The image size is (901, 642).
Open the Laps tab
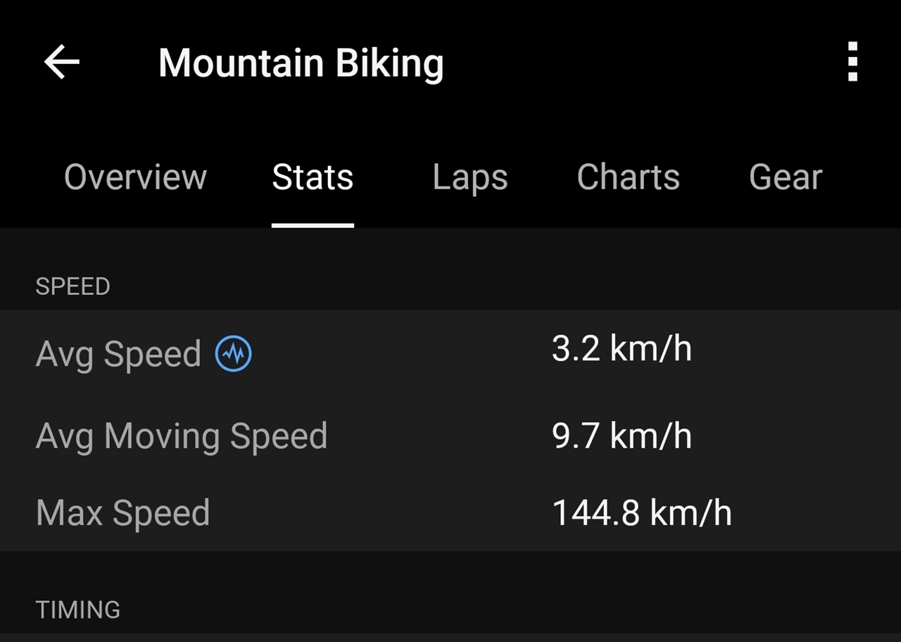pyautogui.click(x=470, y=177)
